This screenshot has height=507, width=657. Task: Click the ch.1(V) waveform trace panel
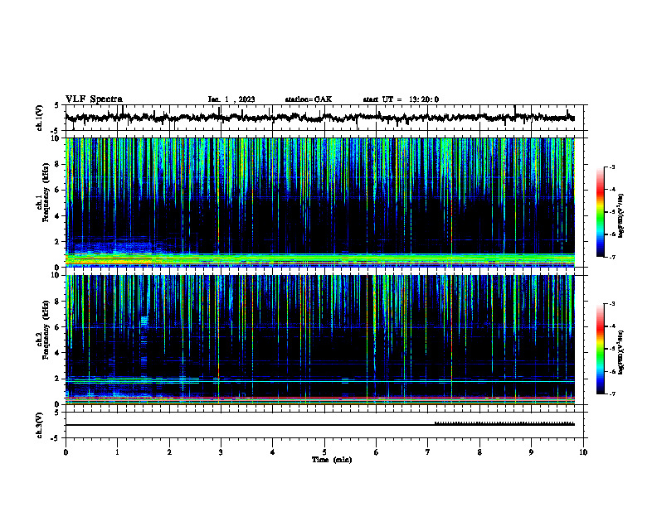tap(320, 118)
